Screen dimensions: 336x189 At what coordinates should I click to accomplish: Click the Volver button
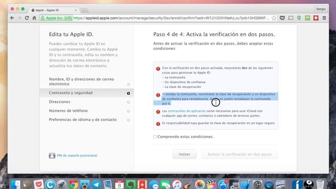click(184, 154)
